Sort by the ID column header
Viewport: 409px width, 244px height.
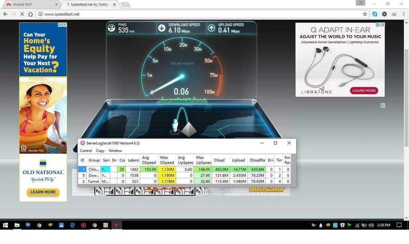pos(82,160)
